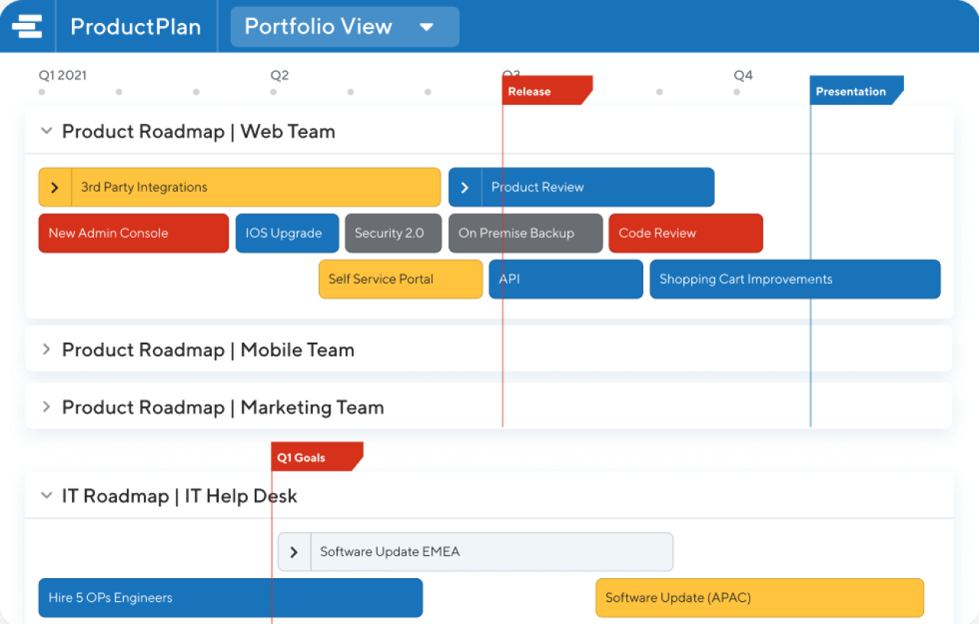
Task: Select the Self Service Portal yellow bar
Action: tap(400, 279)
